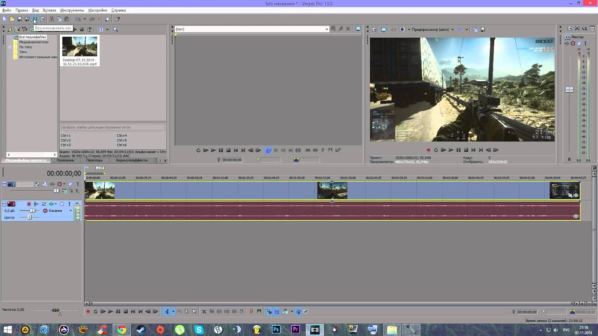
Task: Toggle Enable Snapping in timeline toolbar
Action: tap(269, 312)
